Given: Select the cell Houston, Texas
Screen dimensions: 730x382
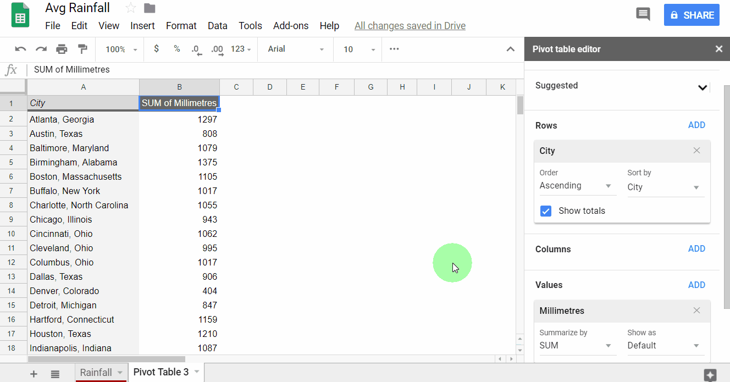Looking at the screenshot, I should [x=83, y=334].
